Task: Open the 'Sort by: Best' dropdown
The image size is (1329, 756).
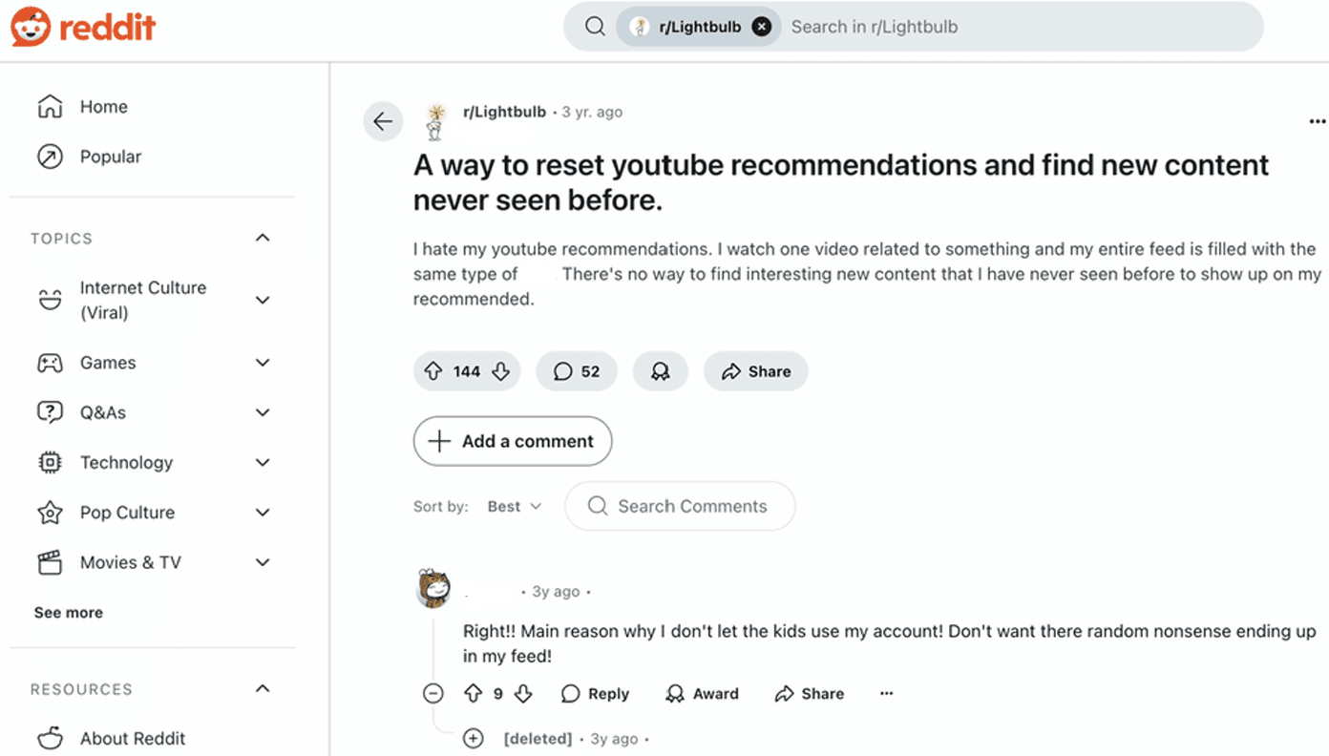Action: click(514, 506)
